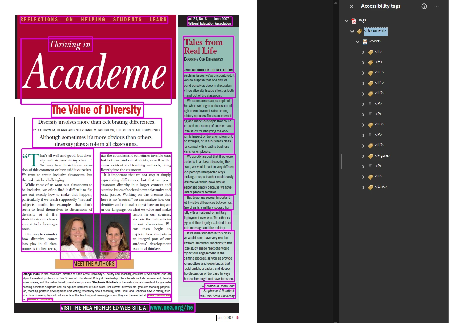Open the Accessibility tags info icon
This screenshot has width=449, height=323.
tap(424, 6)
